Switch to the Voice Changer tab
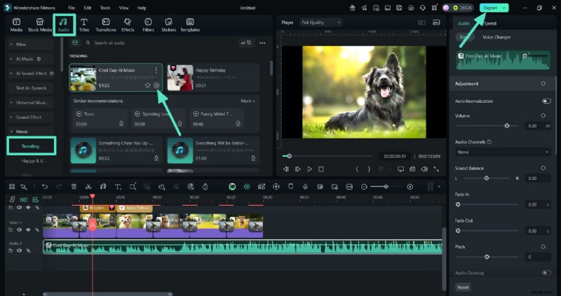The height and width of the screenshot is (296, 561). pos(496,36)
